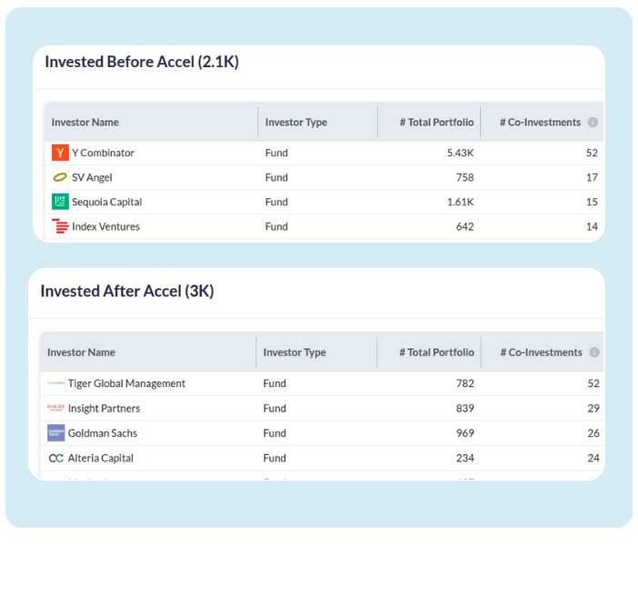This screenshot has width=638, height=604.
Task: Open the Insight Partners investor link
Action: pyautogui.click(x=105, y=409)
